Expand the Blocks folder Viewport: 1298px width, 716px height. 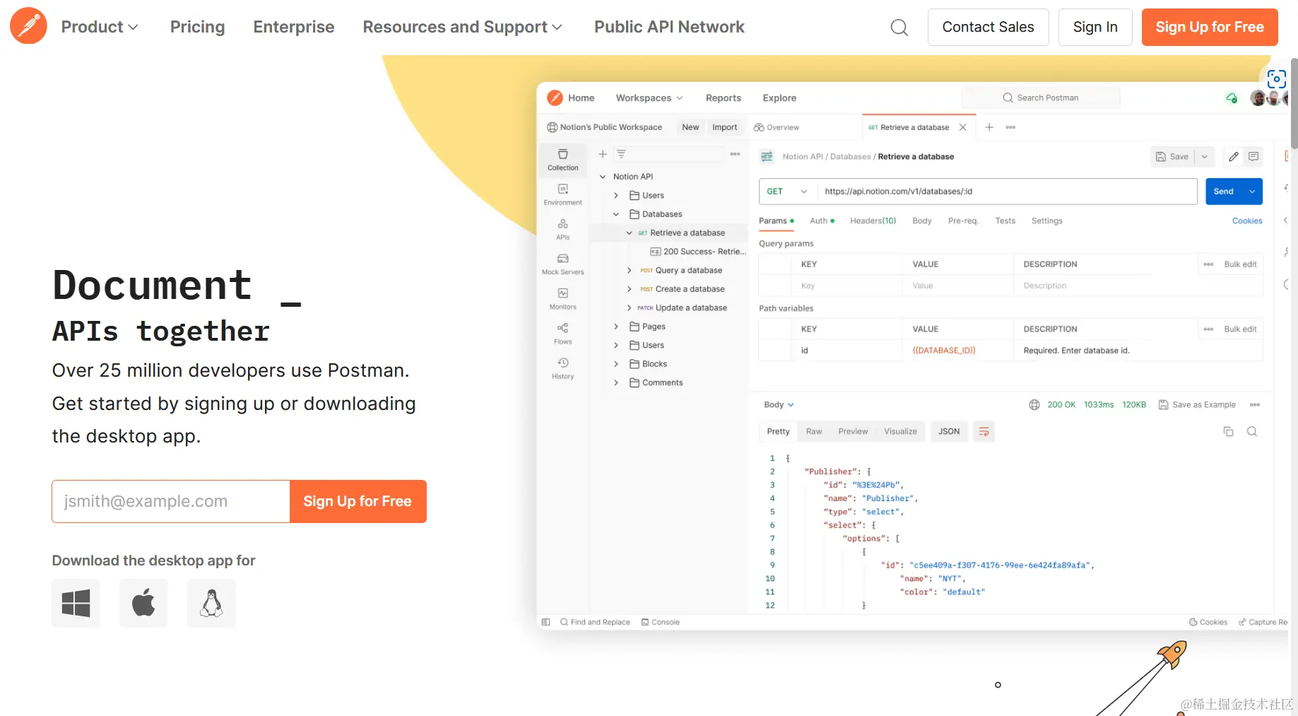(x=616, y=364)
